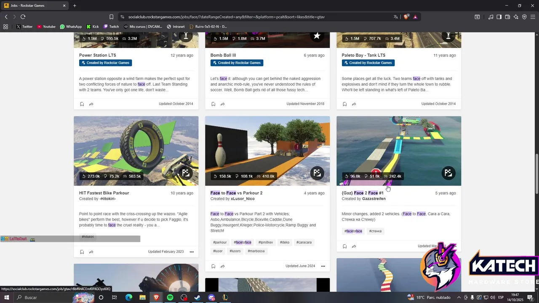Bookmark the Face to Face vs Parkour 2 job
The width and height of the screenshot is (539, 303).
(x=213, y=266)
